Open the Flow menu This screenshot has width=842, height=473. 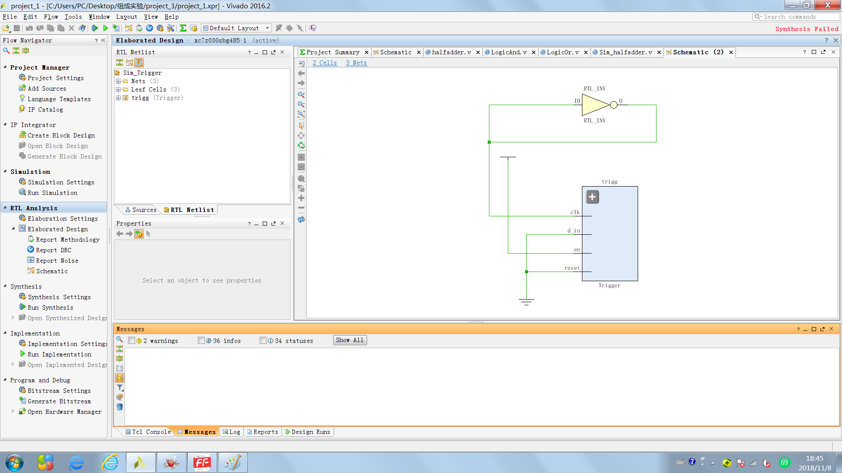(51, 17)
